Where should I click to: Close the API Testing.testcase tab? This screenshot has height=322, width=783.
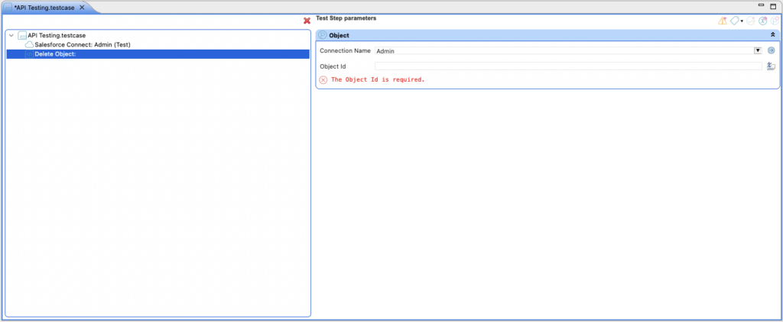point(82,8)
